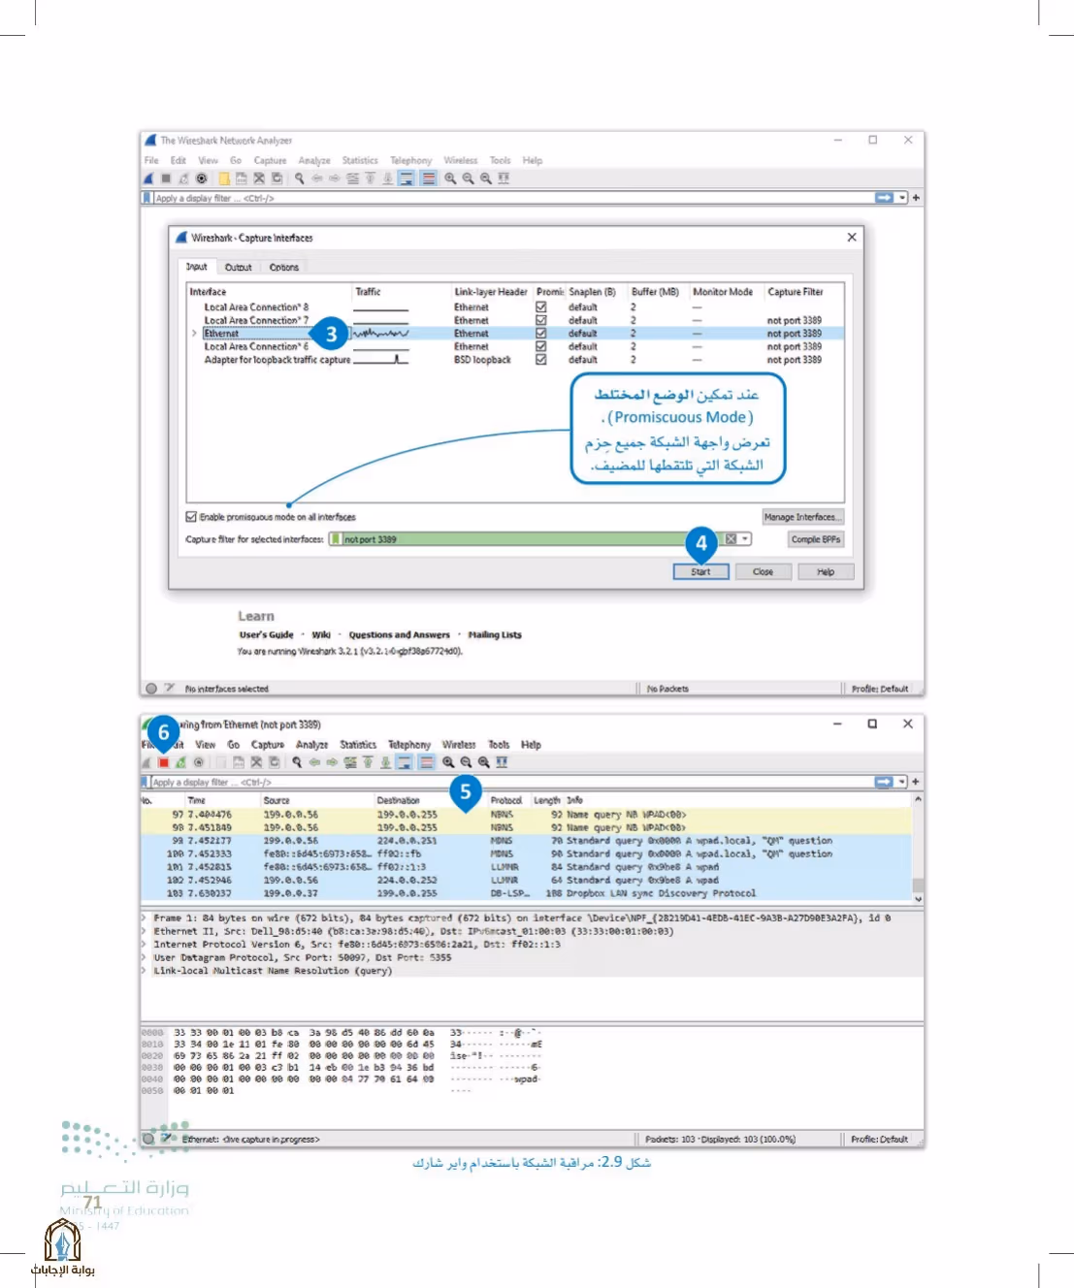Clear the capture filter with the X button

[x=731, y=539]
